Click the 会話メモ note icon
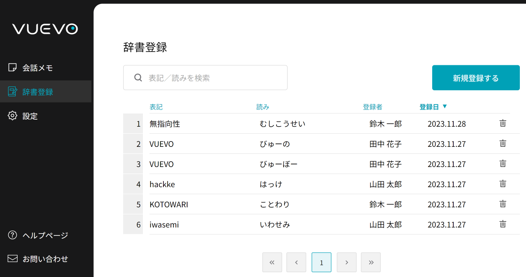 coord(12,67)
